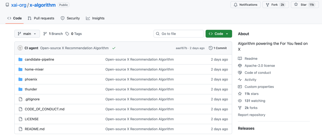Screen dimensions: 322x136
Task: Open the Apache-2.0 license link
Action: (260, 65)
